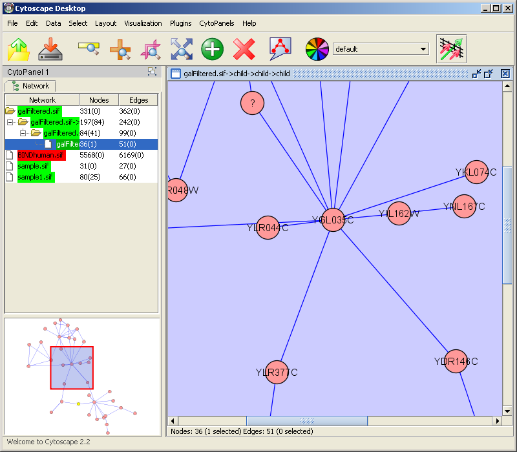Select the highlighted 36(1) network row

click(x=81, y=144)
